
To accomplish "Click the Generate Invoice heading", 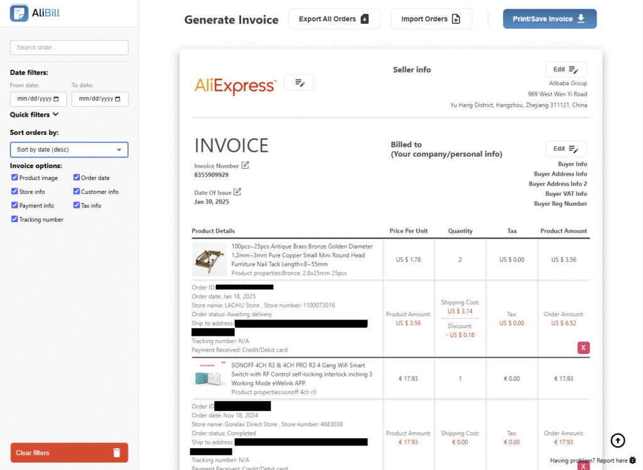I will point(231,19).
